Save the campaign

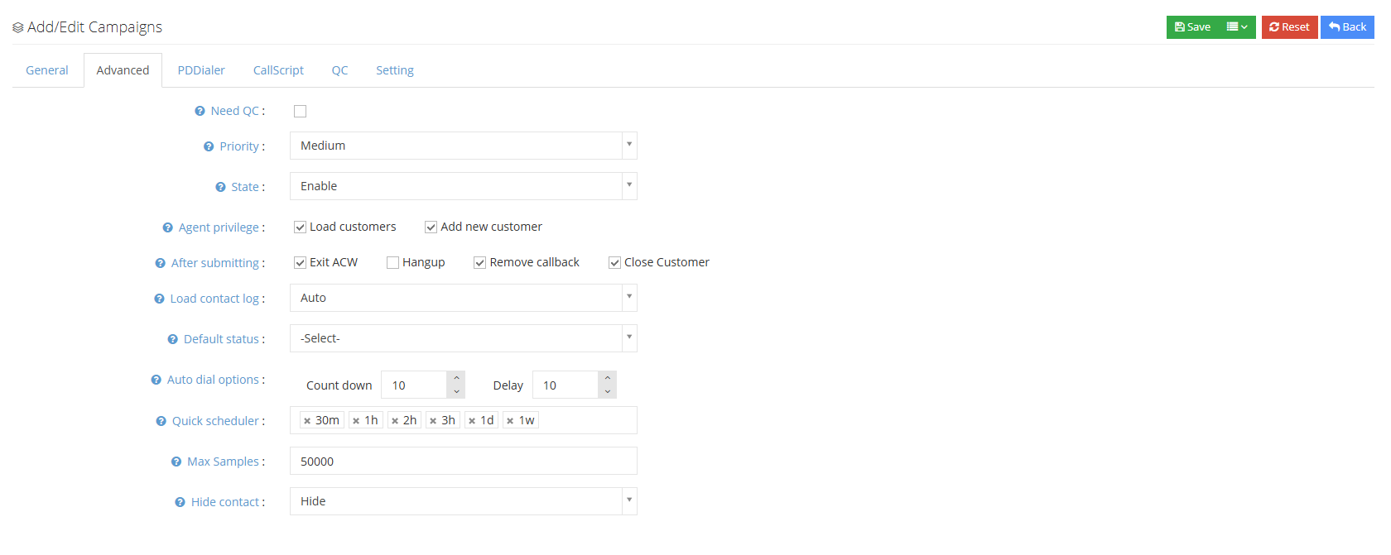(1193, 27)
